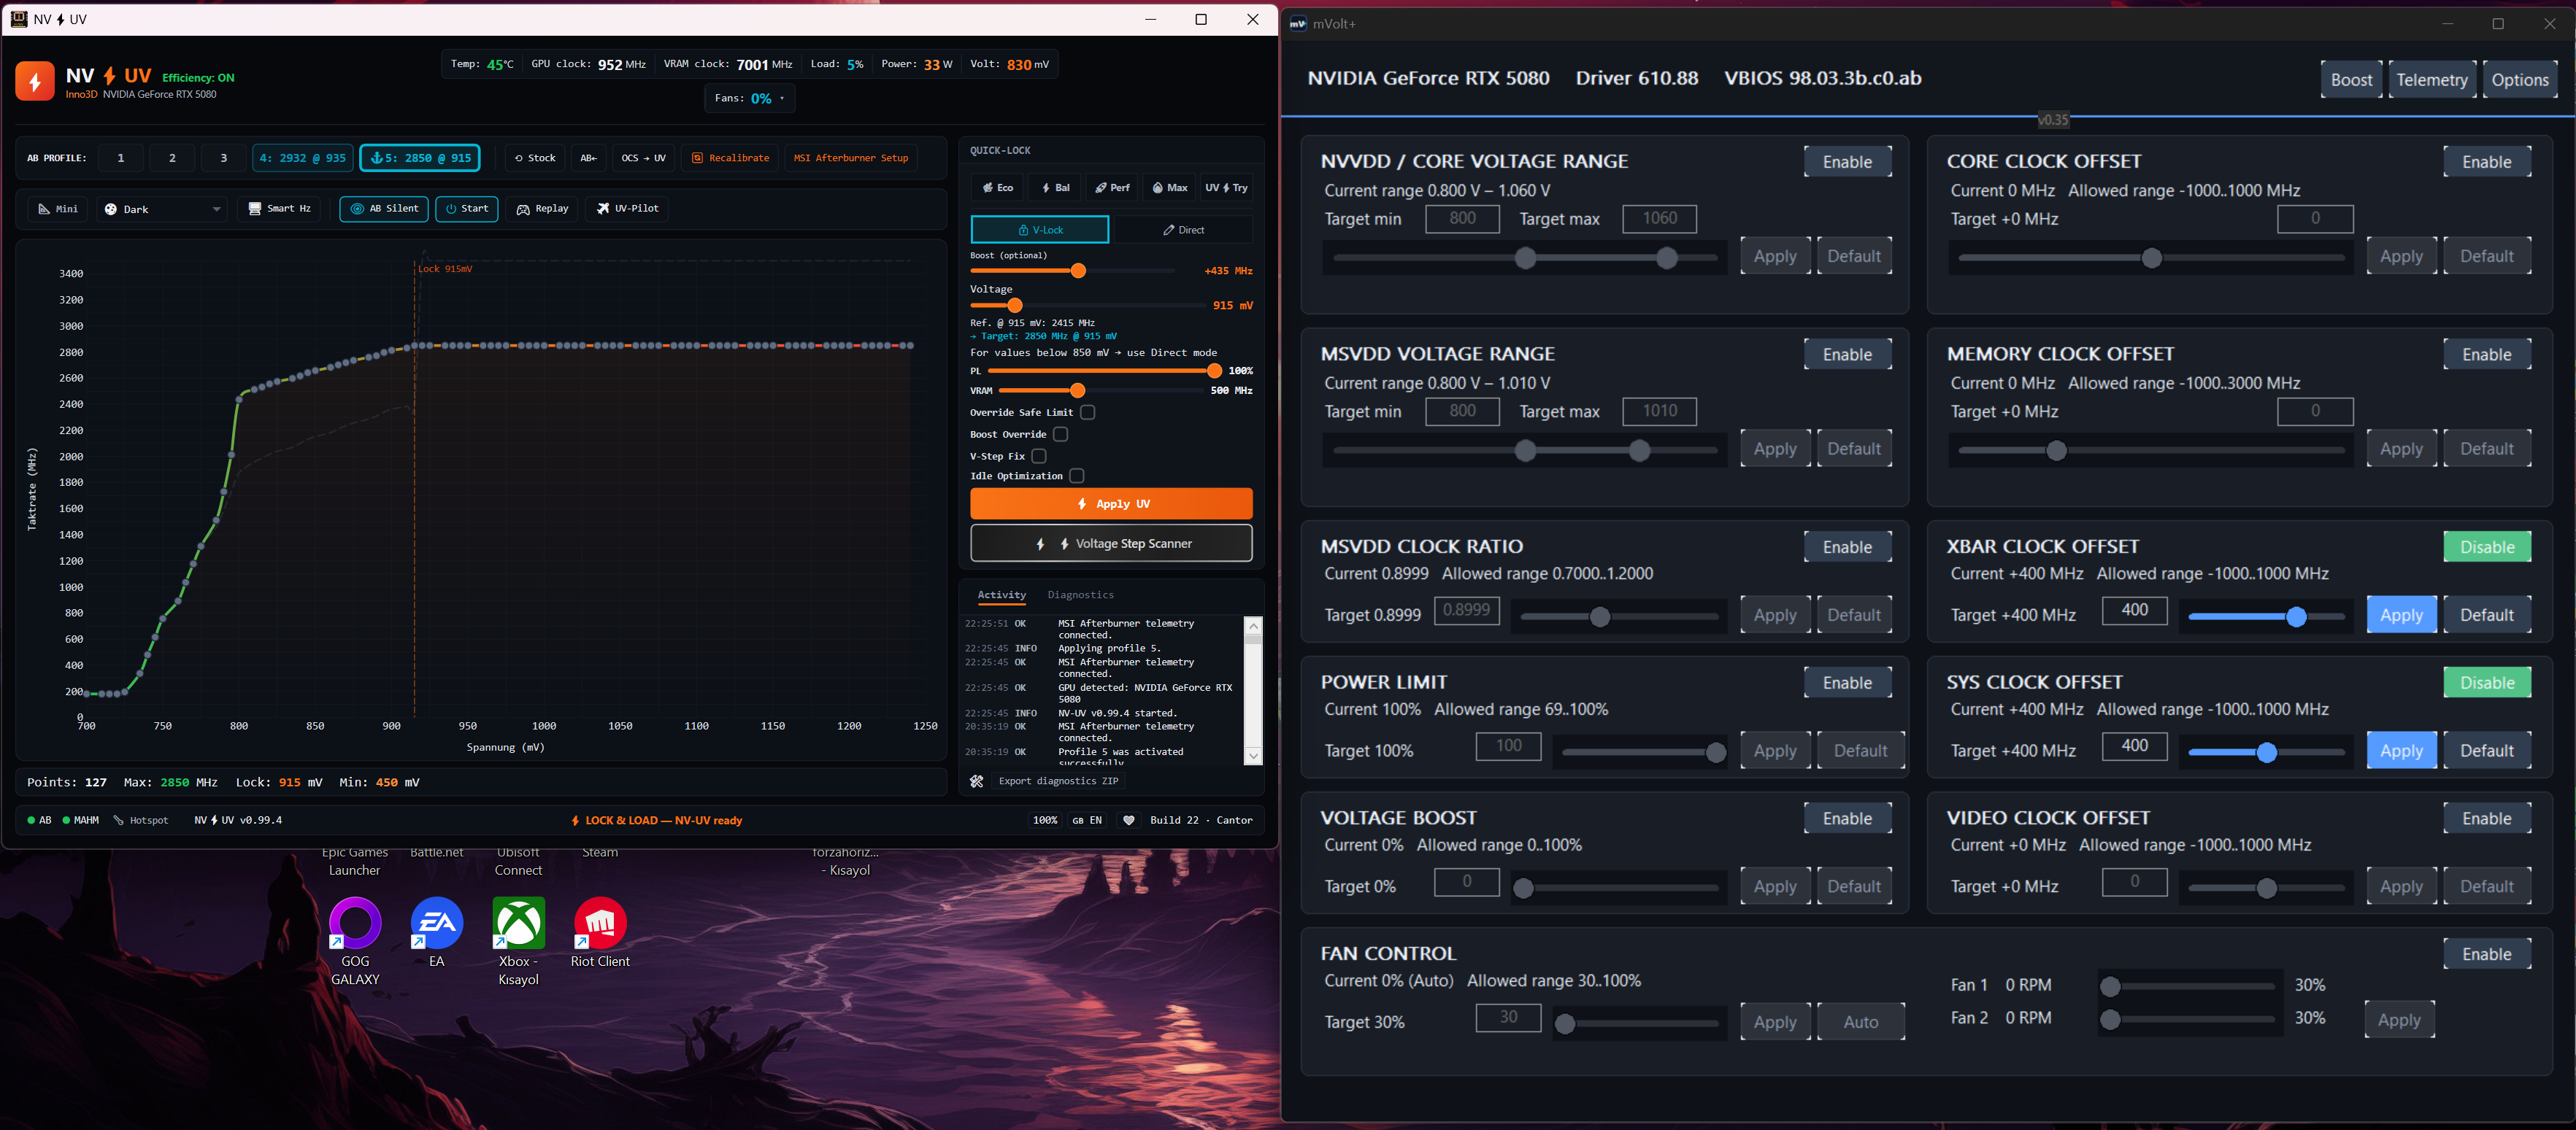The height and width of the screenshot is (1130, 2576).
Task: Launch the Voltage Step Scanner
Action: (1111, 543)
